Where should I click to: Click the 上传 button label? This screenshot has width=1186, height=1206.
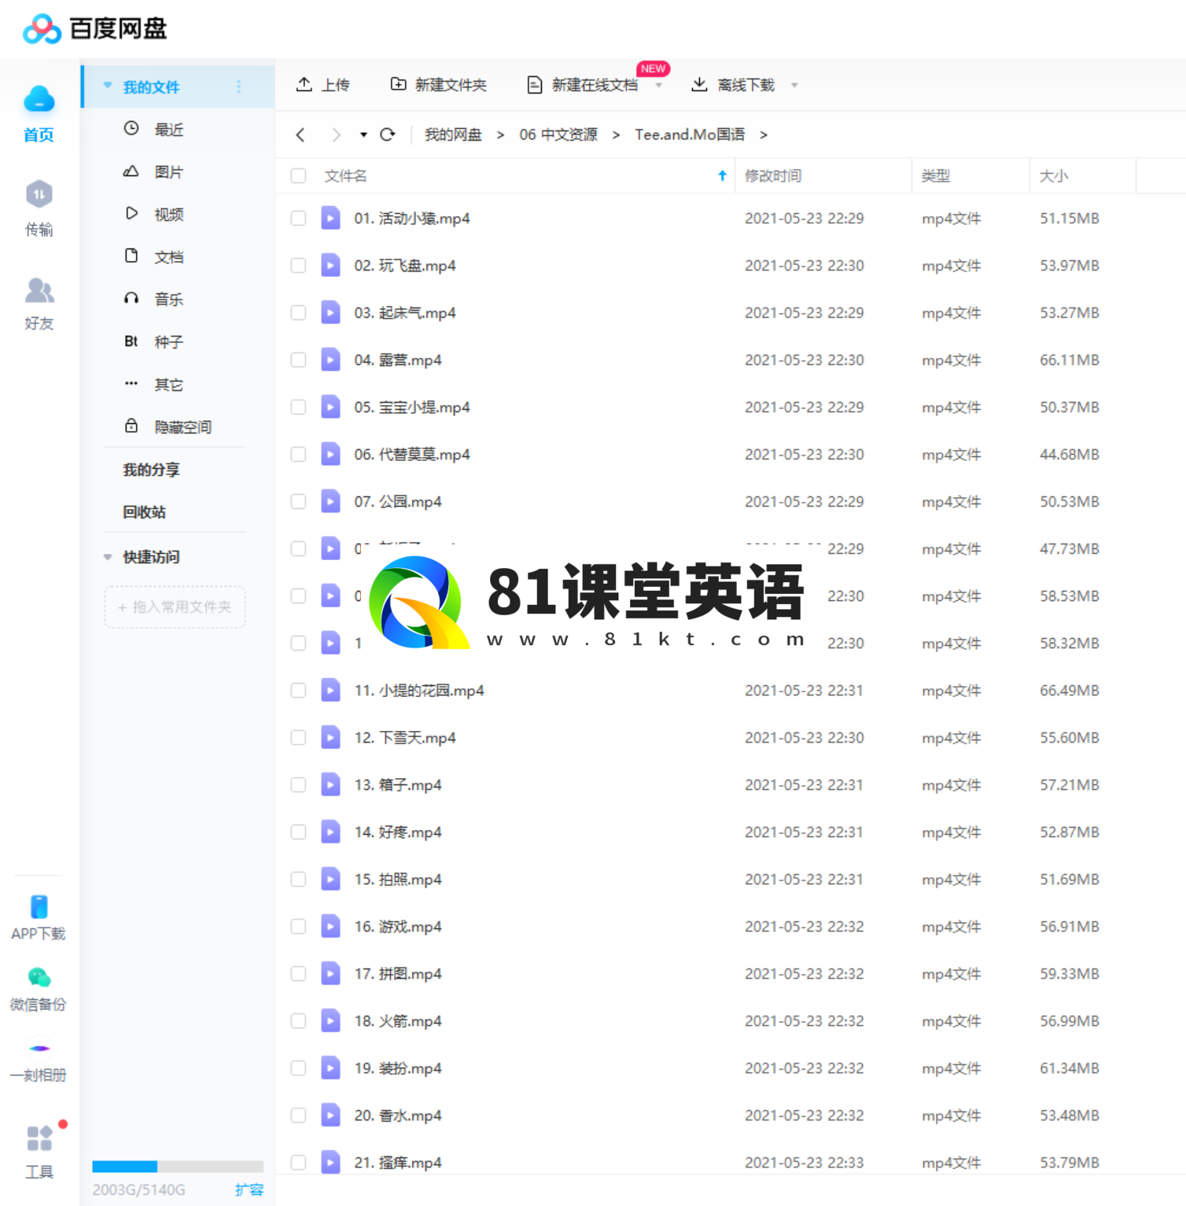[335, 85]
